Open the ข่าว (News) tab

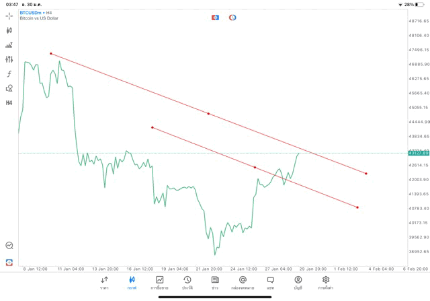[x=214, y=282]
